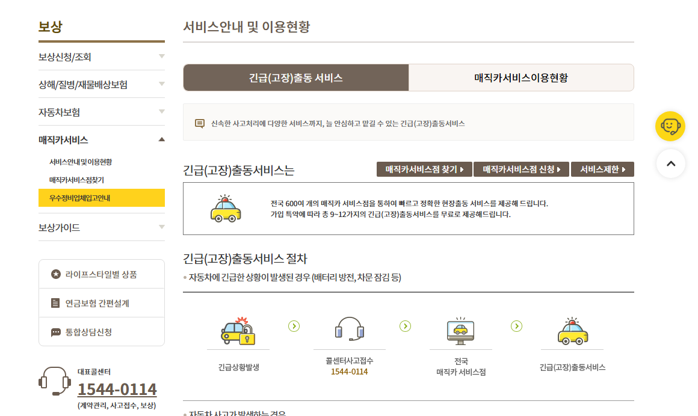Expand the 보상가이드 menu arrow
The width and height of the screenshot is (698, 416).
coord(162,227)
